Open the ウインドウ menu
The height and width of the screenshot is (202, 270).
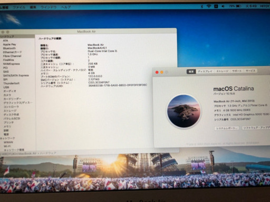pos(49,7)
